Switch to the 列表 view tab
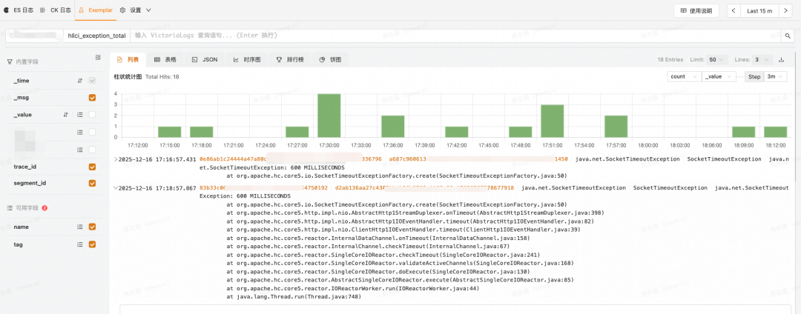The width and height of the screenshot is (801, 314). (128, 60)
